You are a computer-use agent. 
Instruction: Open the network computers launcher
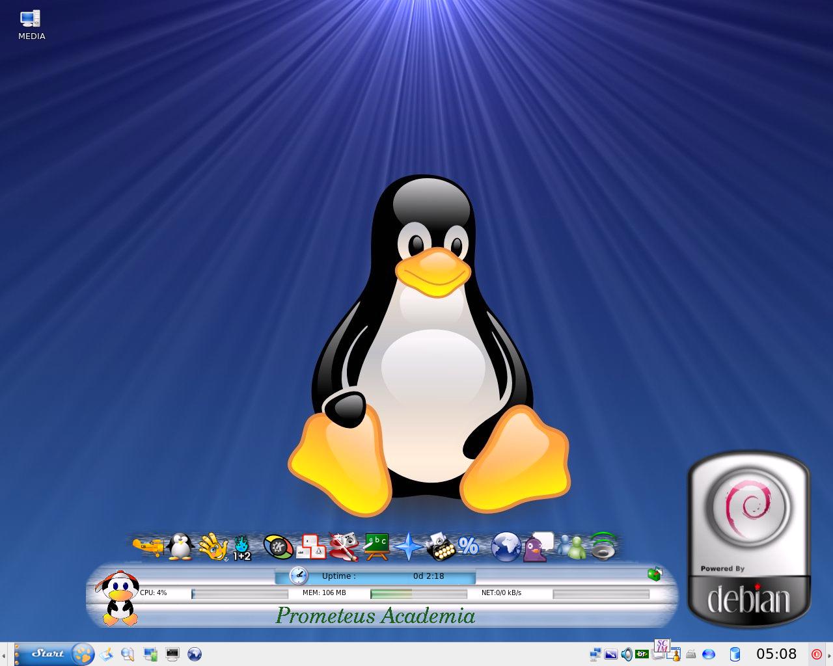(150, 654)
